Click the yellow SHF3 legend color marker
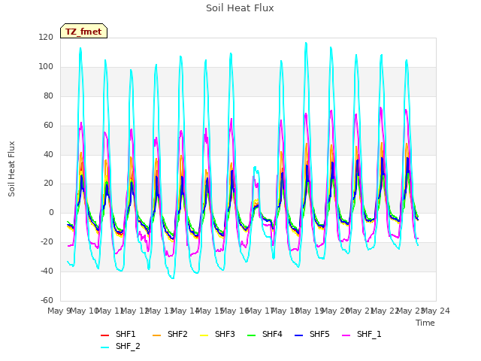This screenshot has height=361, width=481. (204, 335)
